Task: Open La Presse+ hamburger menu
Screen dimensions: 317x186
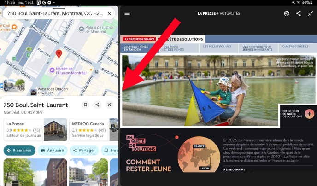Action: click(127, 13)
